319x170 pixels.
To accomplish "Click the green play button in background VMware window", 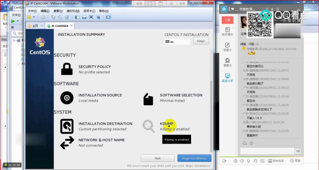I will click(x=13, y=21).
